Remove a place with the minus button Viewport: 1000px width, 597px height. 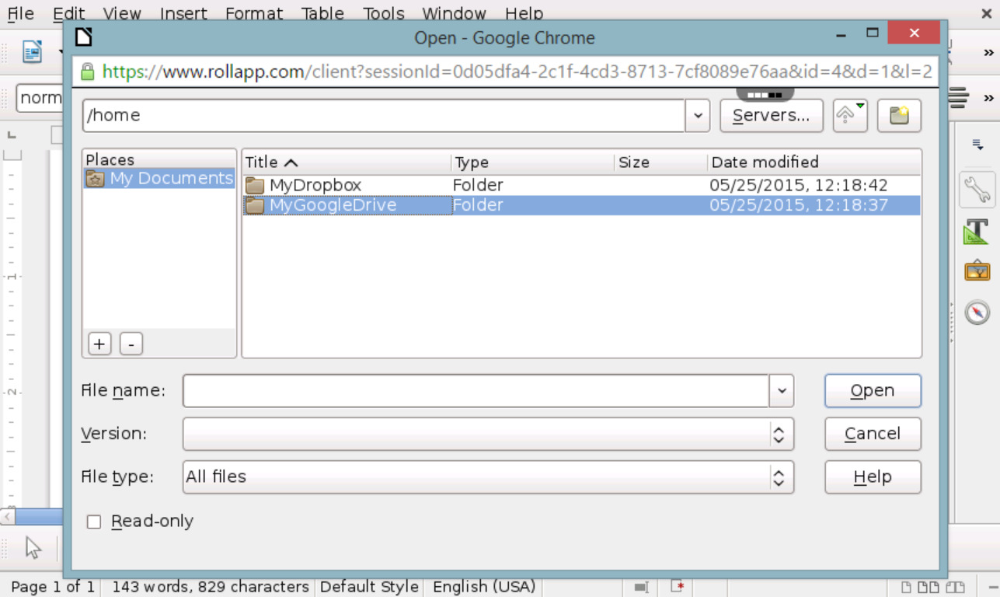click(x=131, y=344)
